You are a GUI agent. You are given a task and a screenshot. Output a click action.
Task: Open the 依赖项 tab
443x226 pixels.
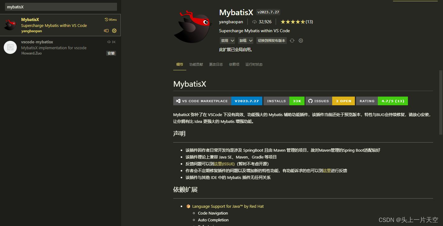click(234, 64)
